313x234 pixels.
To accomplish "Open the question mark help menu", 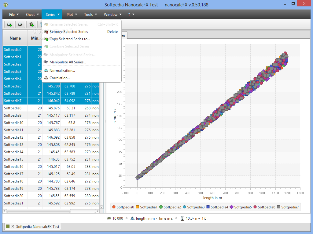I will (131, 15).
